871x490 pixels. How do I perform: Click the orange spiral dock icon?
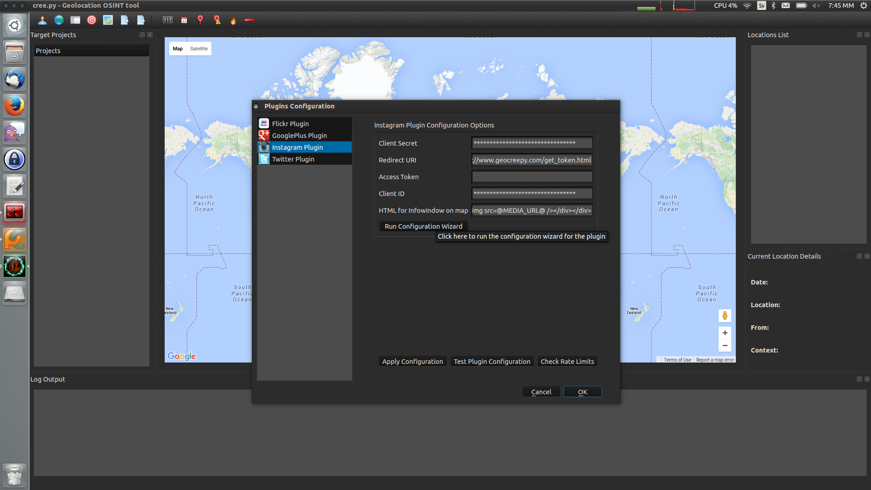[x=15, y=240]
